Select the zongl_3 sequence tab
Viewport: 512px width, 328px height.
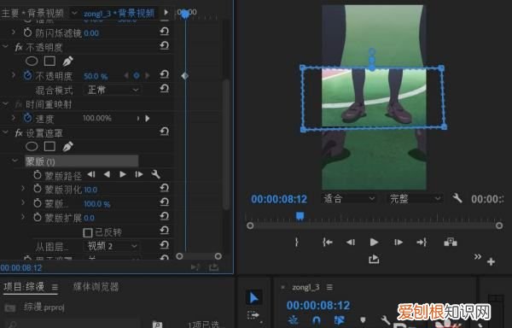(306, 287)
